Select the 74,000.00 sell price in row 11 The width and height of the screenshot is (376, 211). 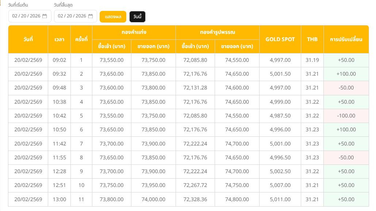point(153,200)
